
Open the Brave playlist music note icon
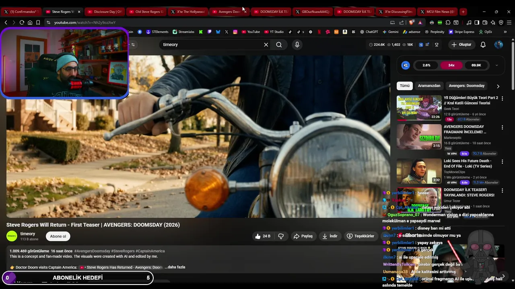469,22
